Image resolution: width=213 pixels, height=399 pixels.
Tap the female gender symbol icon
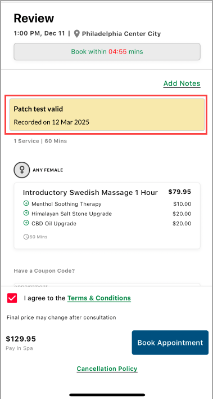tap(22, 170)
